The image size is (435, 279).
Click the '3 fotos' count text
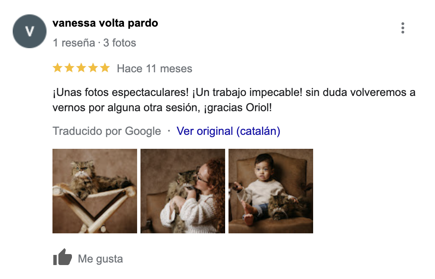(x=120, y=43)
